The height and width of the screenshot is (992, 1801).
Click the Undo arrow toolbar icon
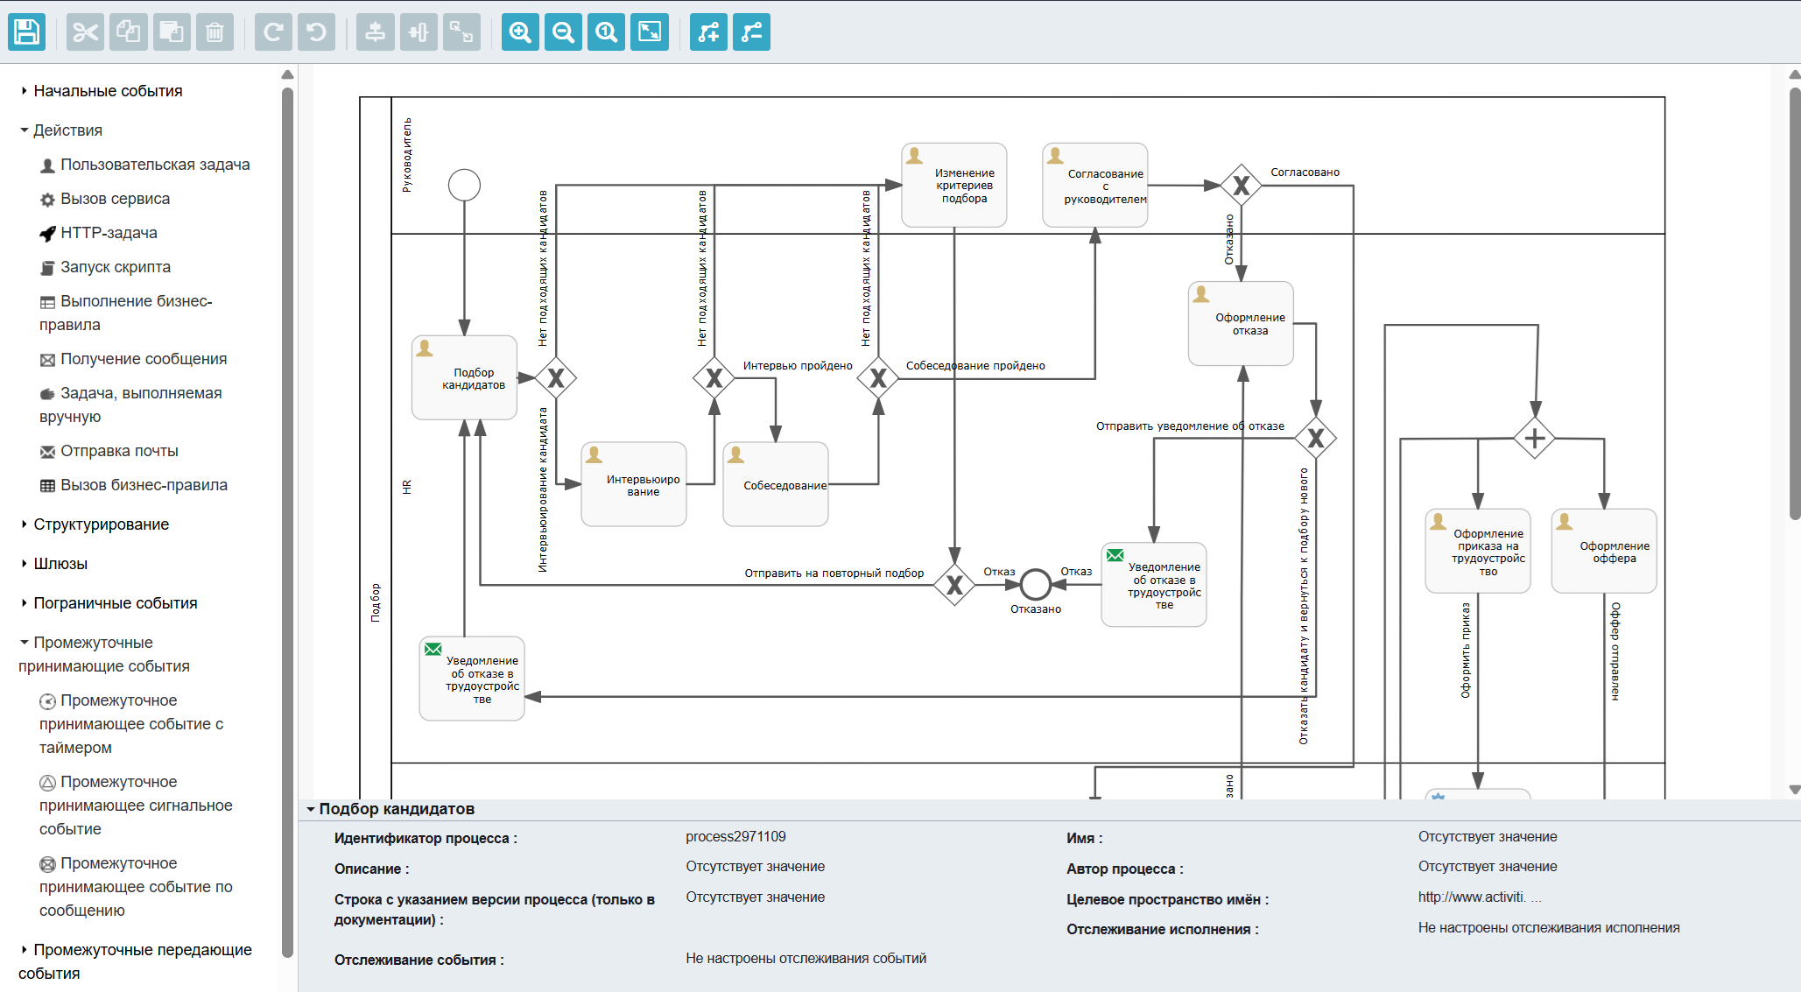pyautogui.click(x=316, y=32)
